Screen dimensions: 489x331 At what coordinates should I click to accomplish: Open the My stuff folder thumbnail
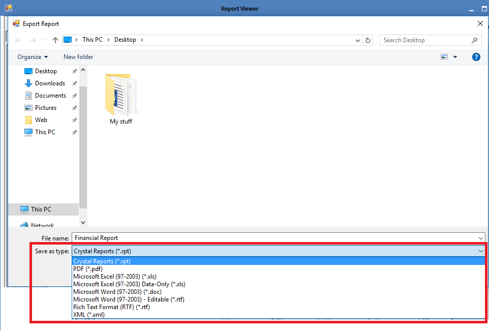click(120, 97)
